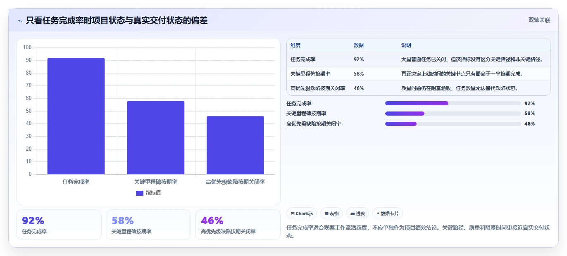Click the 92% value beside the progress bar
567x256 pixels.
pos(529,103)
